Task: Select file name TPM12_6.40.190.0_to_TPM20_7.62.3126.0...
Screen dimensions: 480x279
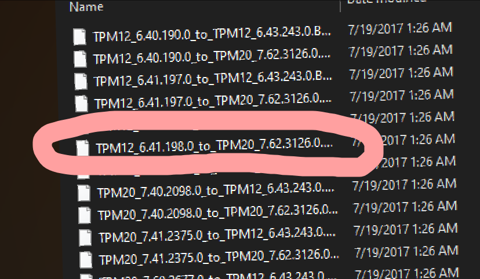Action: [x=212, y=57]
